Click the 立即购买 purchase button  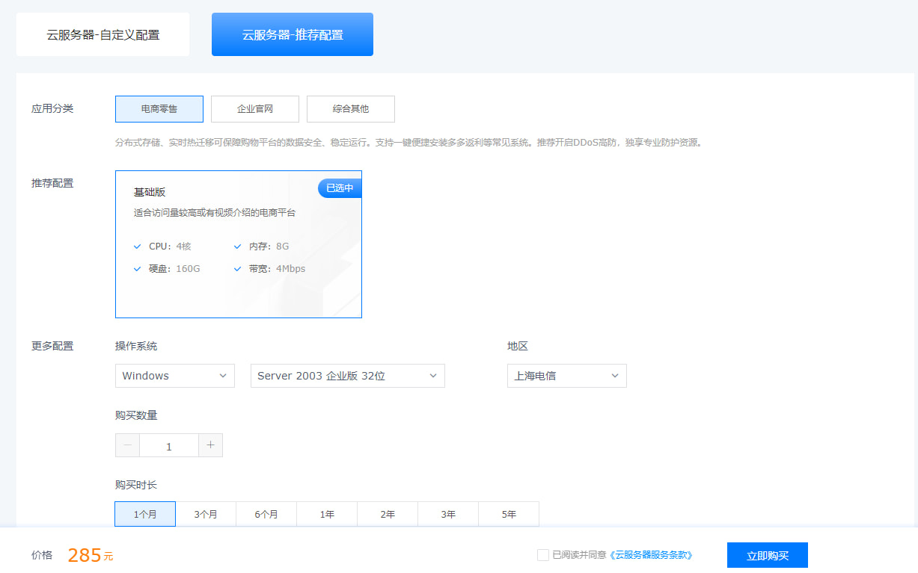click(x=767, y=555)
